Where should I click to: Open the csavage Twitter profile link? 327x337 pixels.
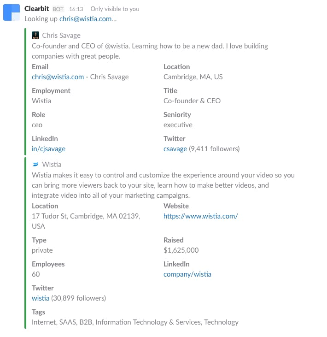[x=175, y=149]
